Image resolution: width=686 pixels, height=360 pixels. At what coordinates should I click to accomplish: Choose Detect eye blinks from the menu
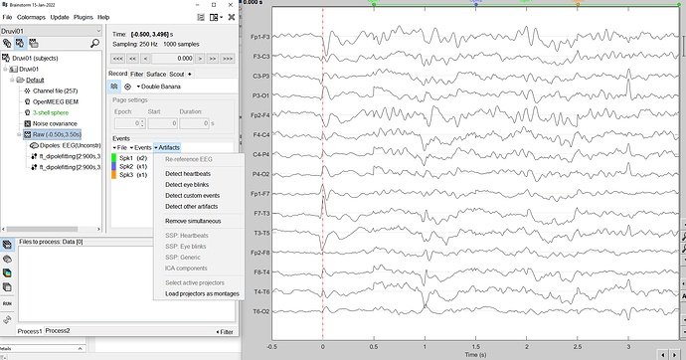(187, 185)
